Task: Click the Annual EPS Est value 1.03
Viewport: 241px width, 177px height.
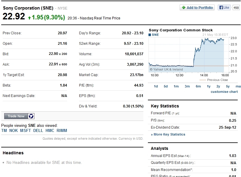Action: coord(233,156)
